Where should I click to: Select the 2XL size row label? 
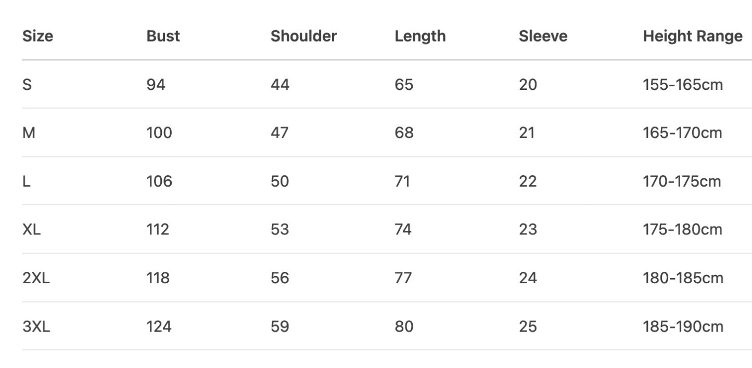[x=36, y=278]
